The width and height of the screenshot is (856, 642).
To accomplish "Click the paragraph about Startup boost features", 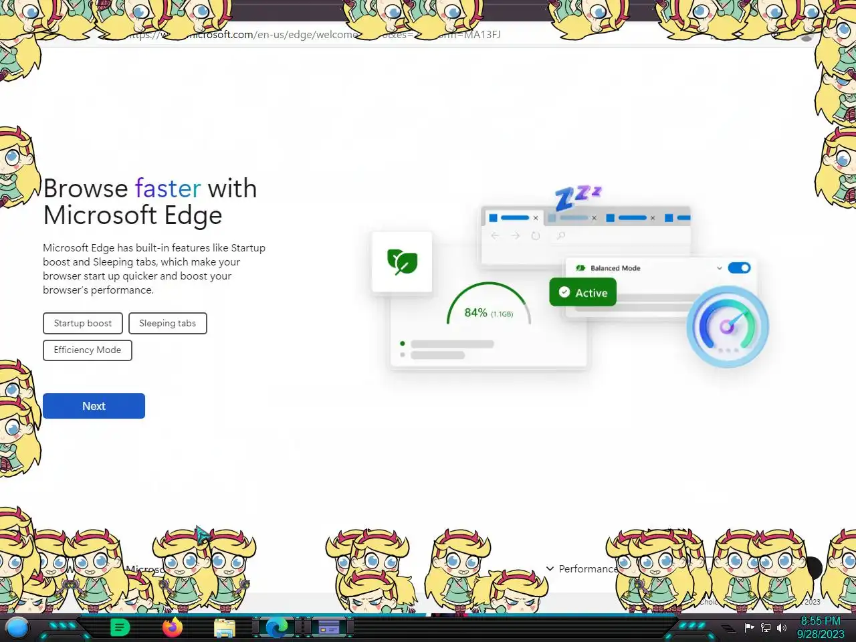I will click(154, 269).
